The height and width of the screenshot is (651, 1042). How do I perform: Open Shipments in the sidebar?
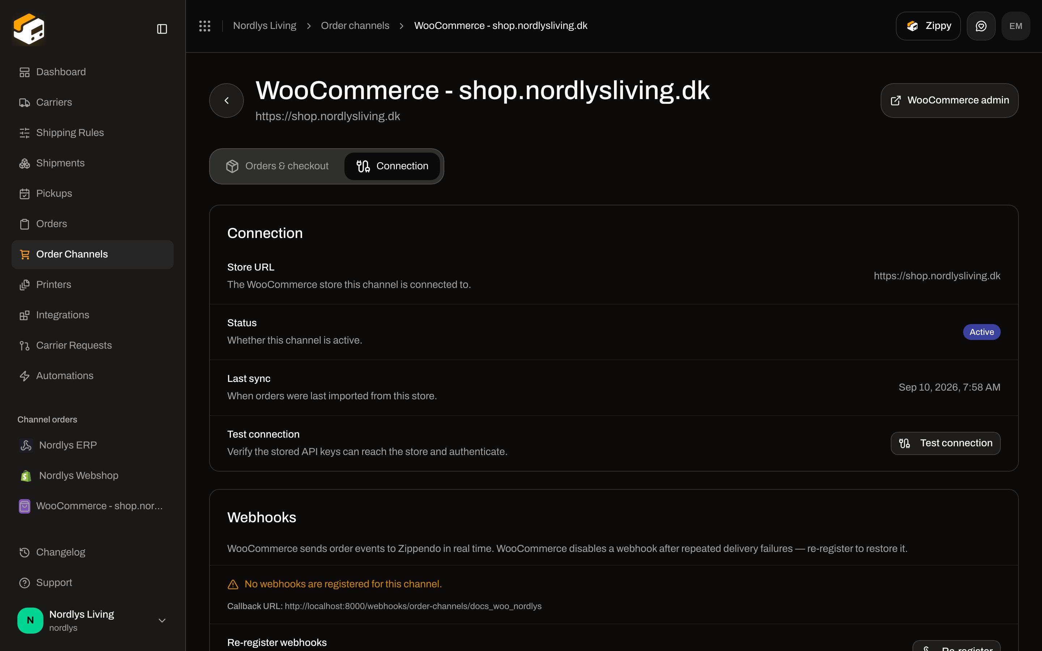[x=93, y=163]
